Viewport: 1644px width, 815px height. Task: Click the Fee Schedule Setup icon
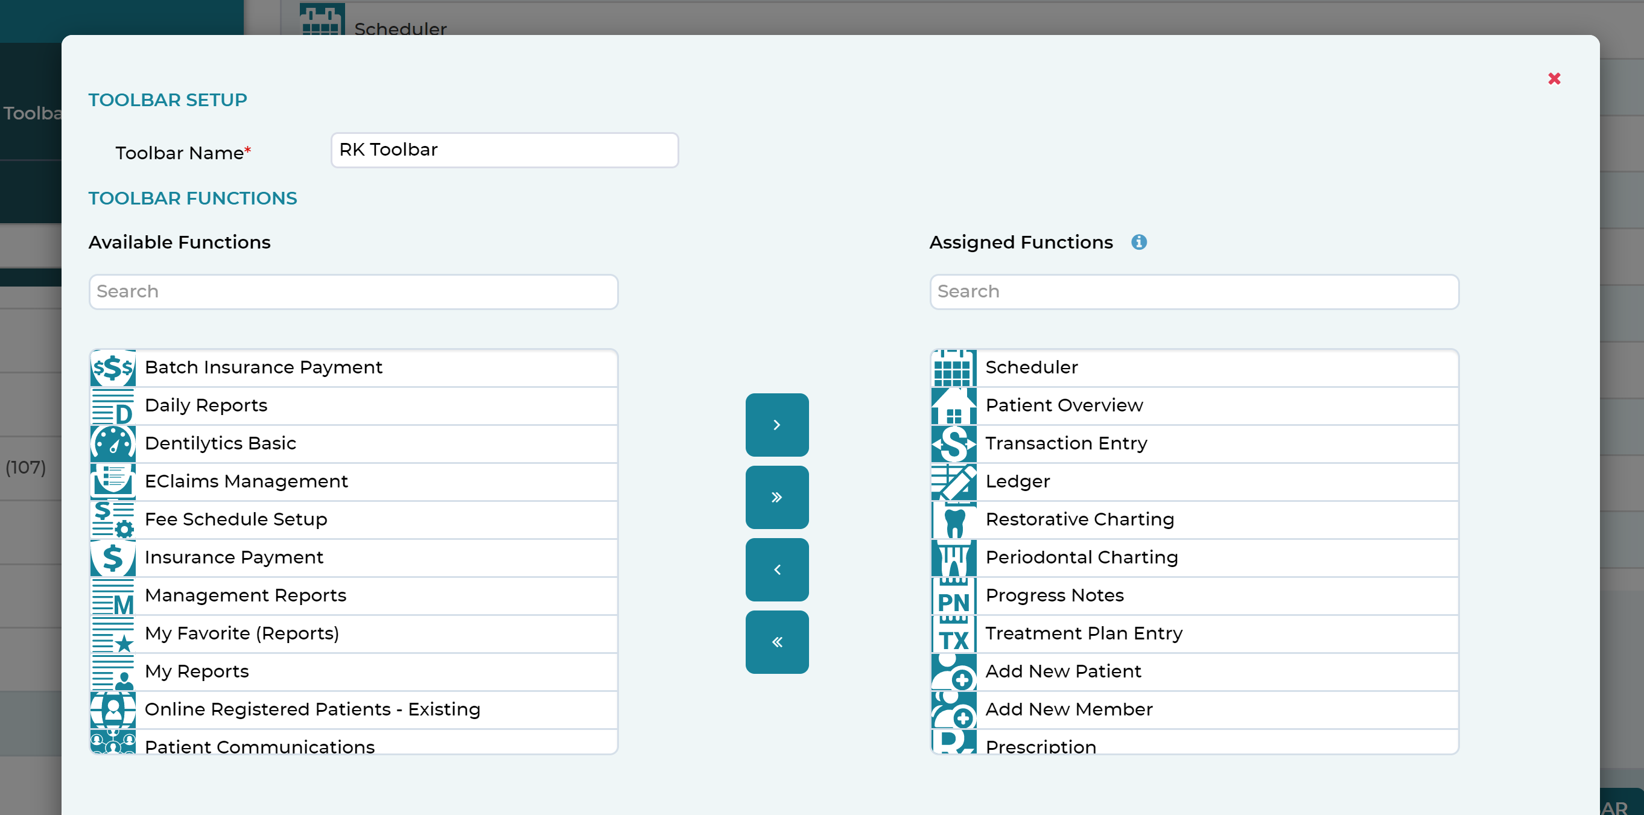(113, 519)
